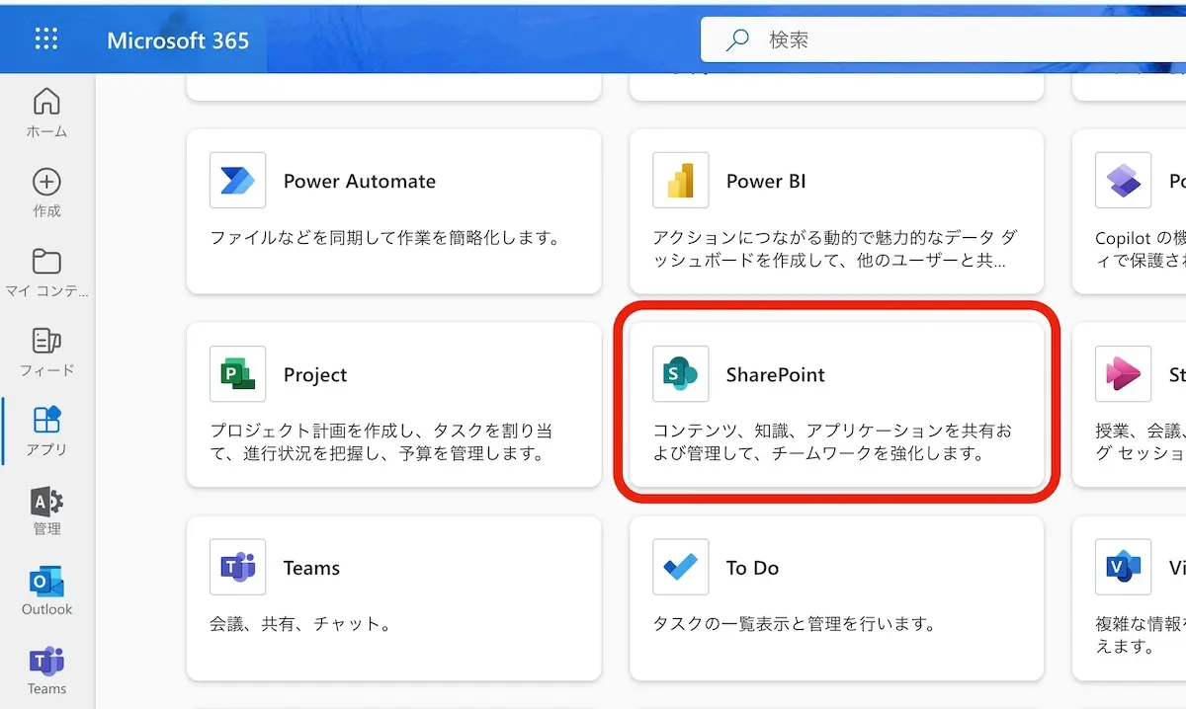The width and height of the screenshot is (1186, 709).
Task: Open 管理 admin in the sidebar
Action: pyautogui.click(x=46, y=511)
